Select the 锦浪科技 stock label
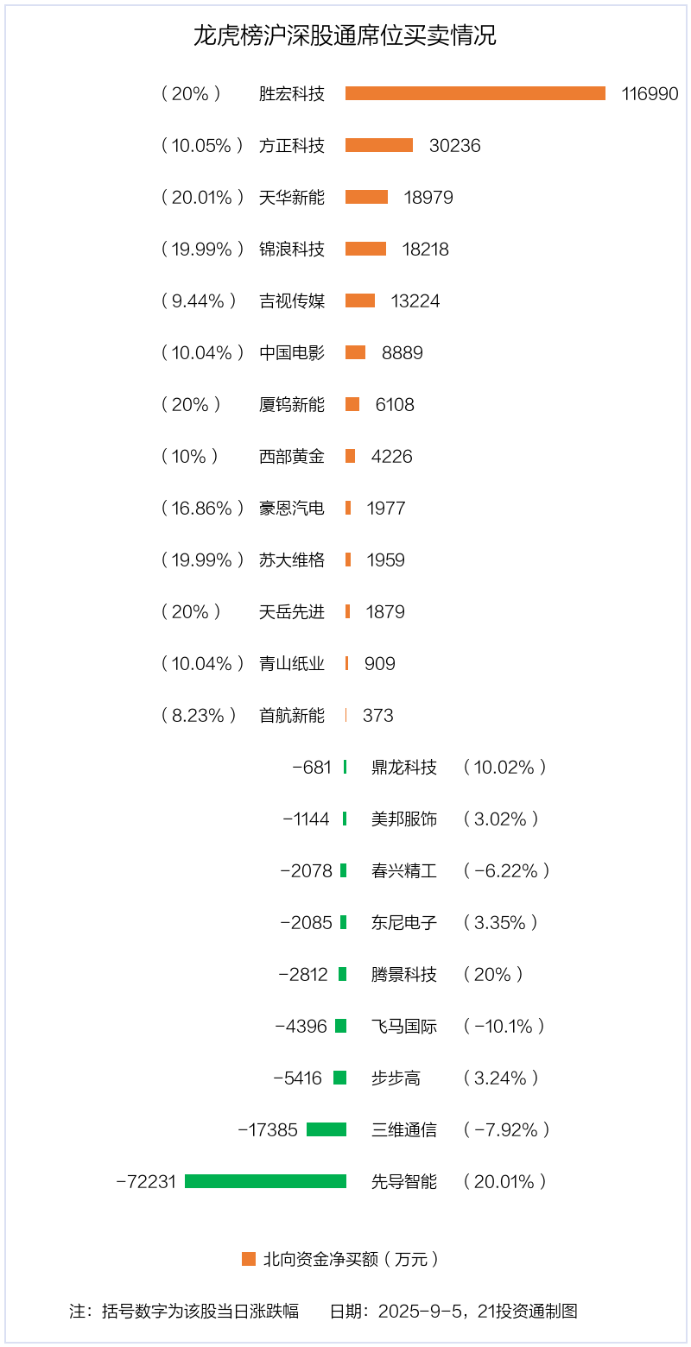Screen dimensions: 691x1347 [x=292, y=249]
